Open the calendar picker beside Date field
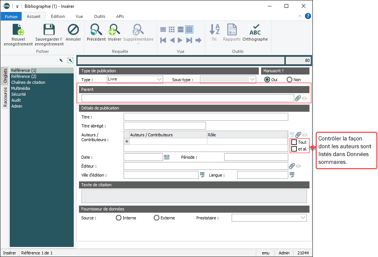 pyautogui.click(x=167, y=157)
